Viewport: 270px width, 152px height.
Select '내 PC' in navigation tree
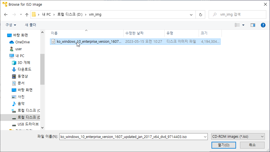pyautogui.click(x=20, y=56)
